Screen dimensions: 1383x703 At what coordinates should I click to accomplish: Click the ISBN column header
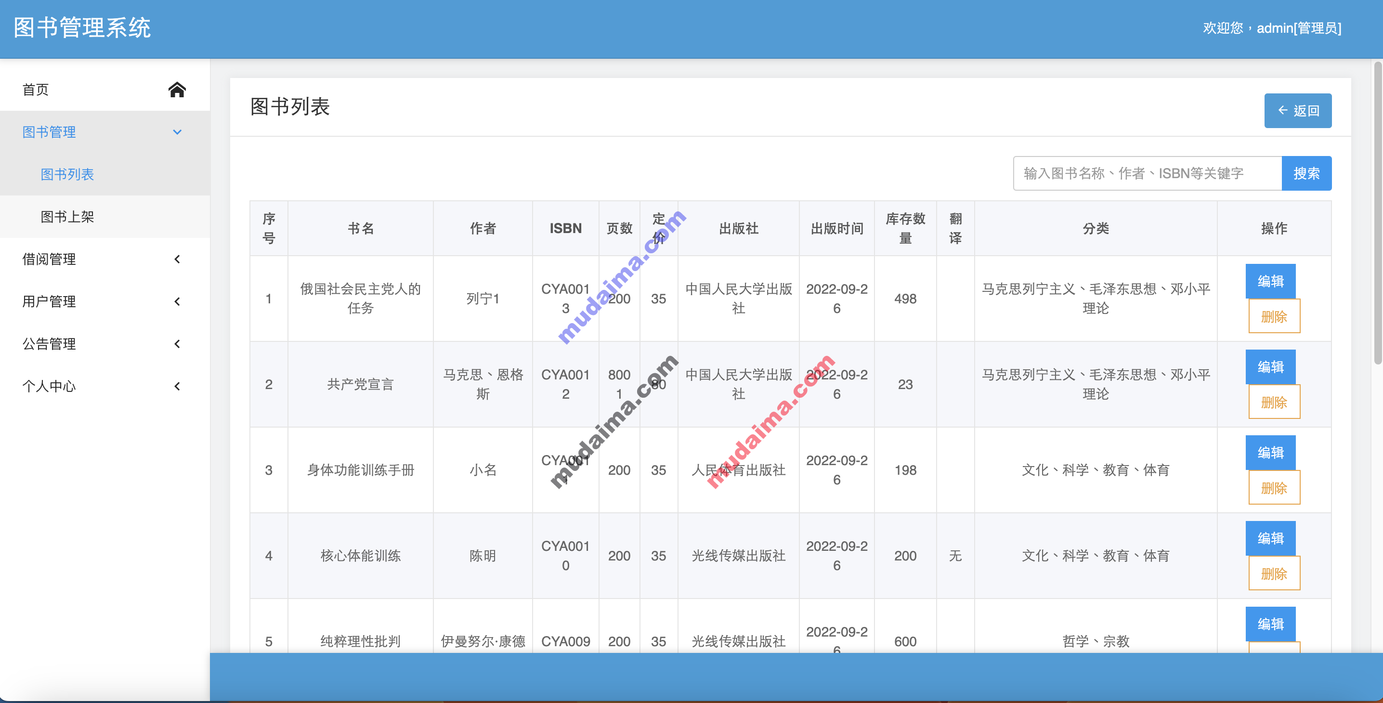point(565,229)
